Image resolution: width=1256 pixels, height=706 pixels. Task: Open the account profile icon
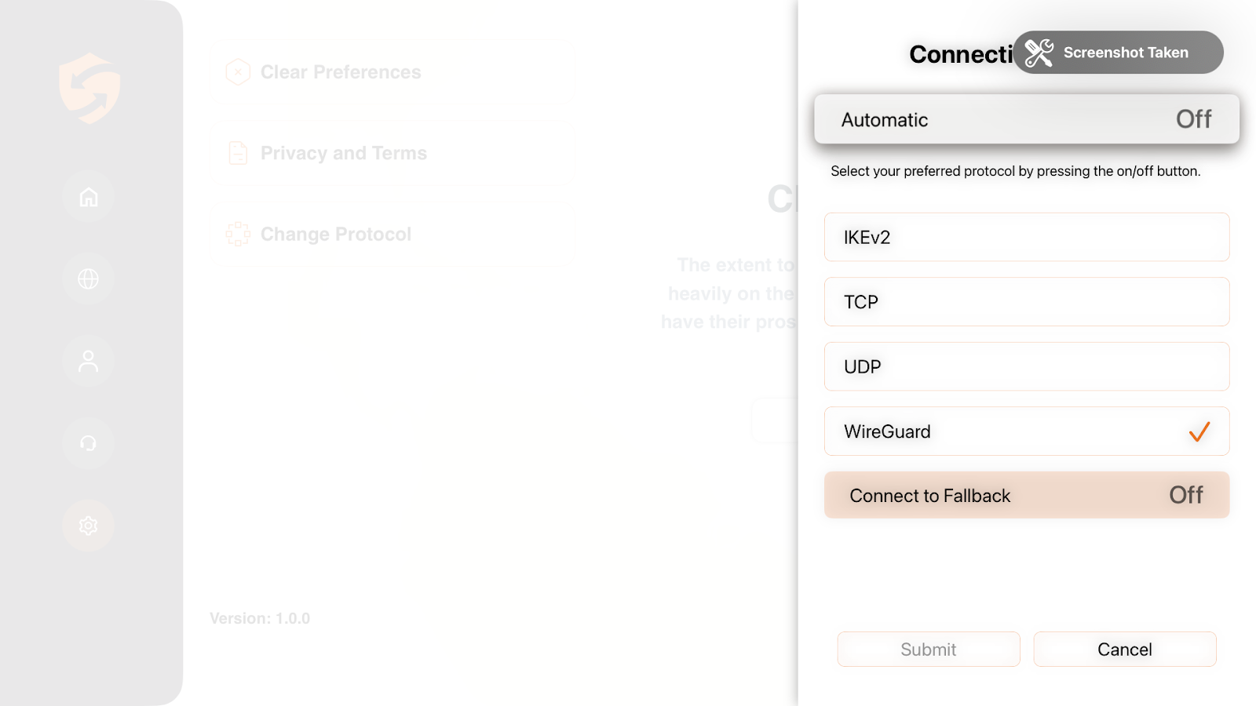click(89, 361)
